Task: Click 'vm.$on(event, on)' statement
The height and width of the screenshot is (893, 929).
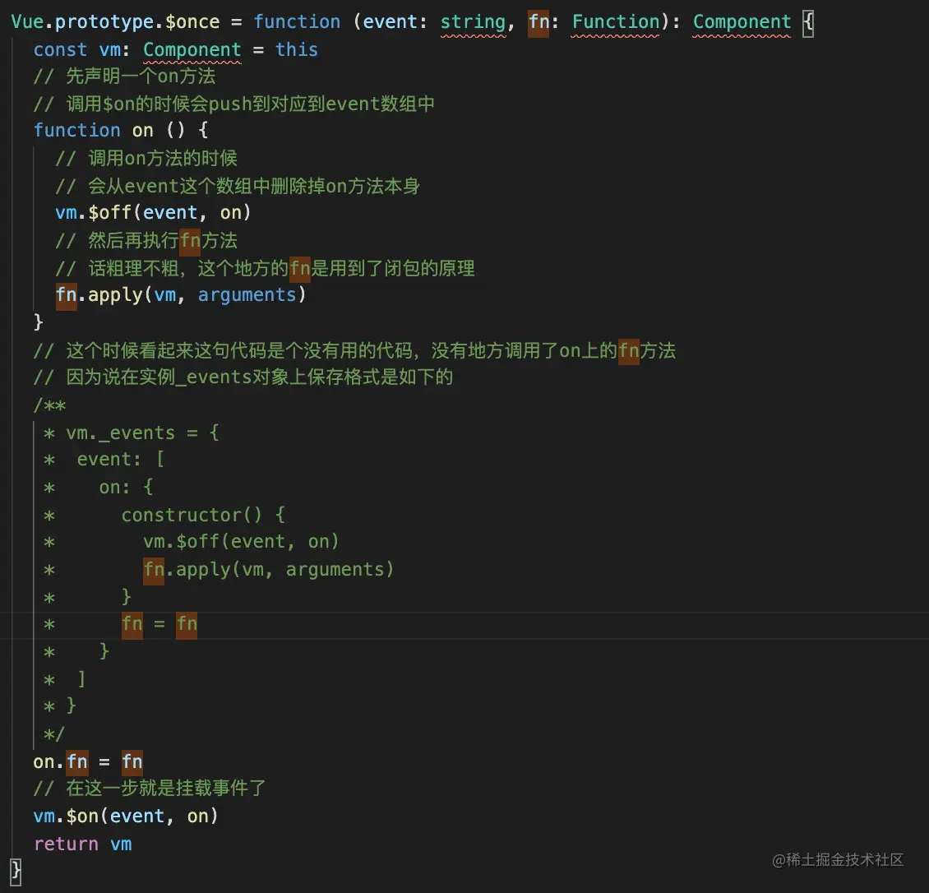Action: pyautogui.click(x=126, y=817)
